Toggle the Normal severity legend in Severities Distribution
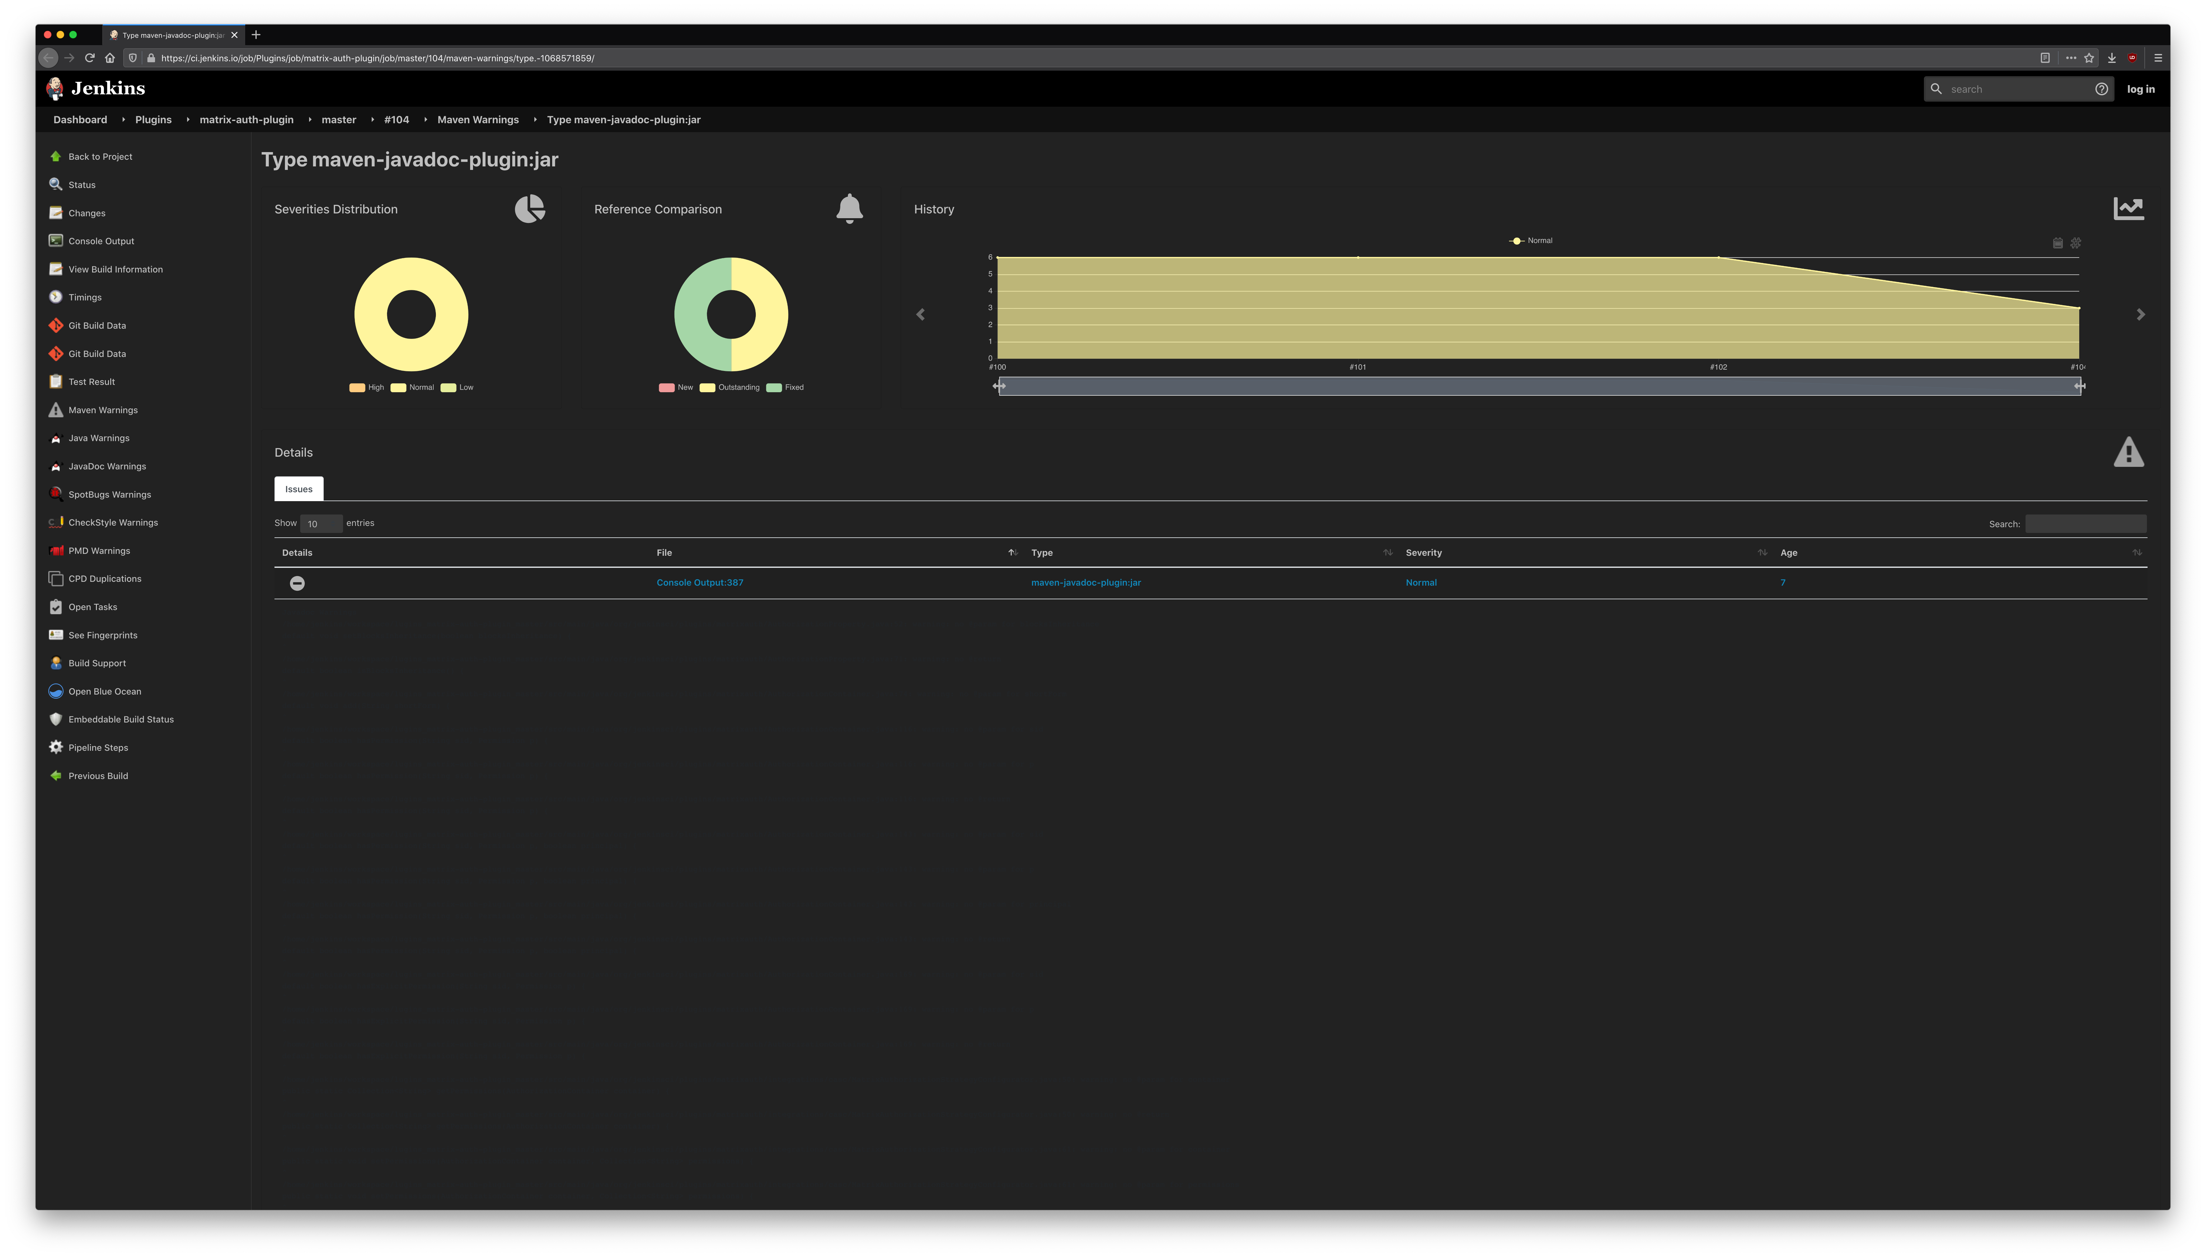This screenshot has width=2206, height=1257. coord(412,388)
